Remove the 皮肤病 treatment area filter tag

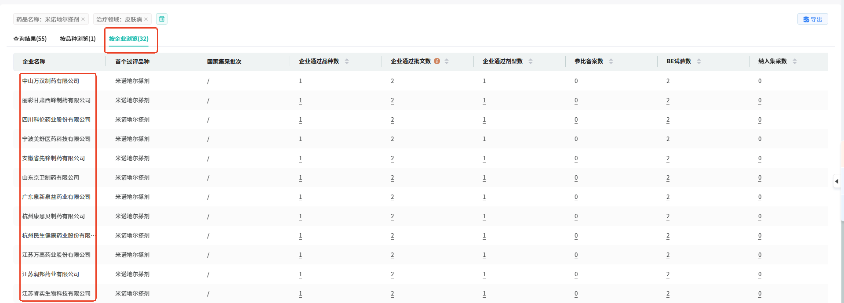coord(146,19)
